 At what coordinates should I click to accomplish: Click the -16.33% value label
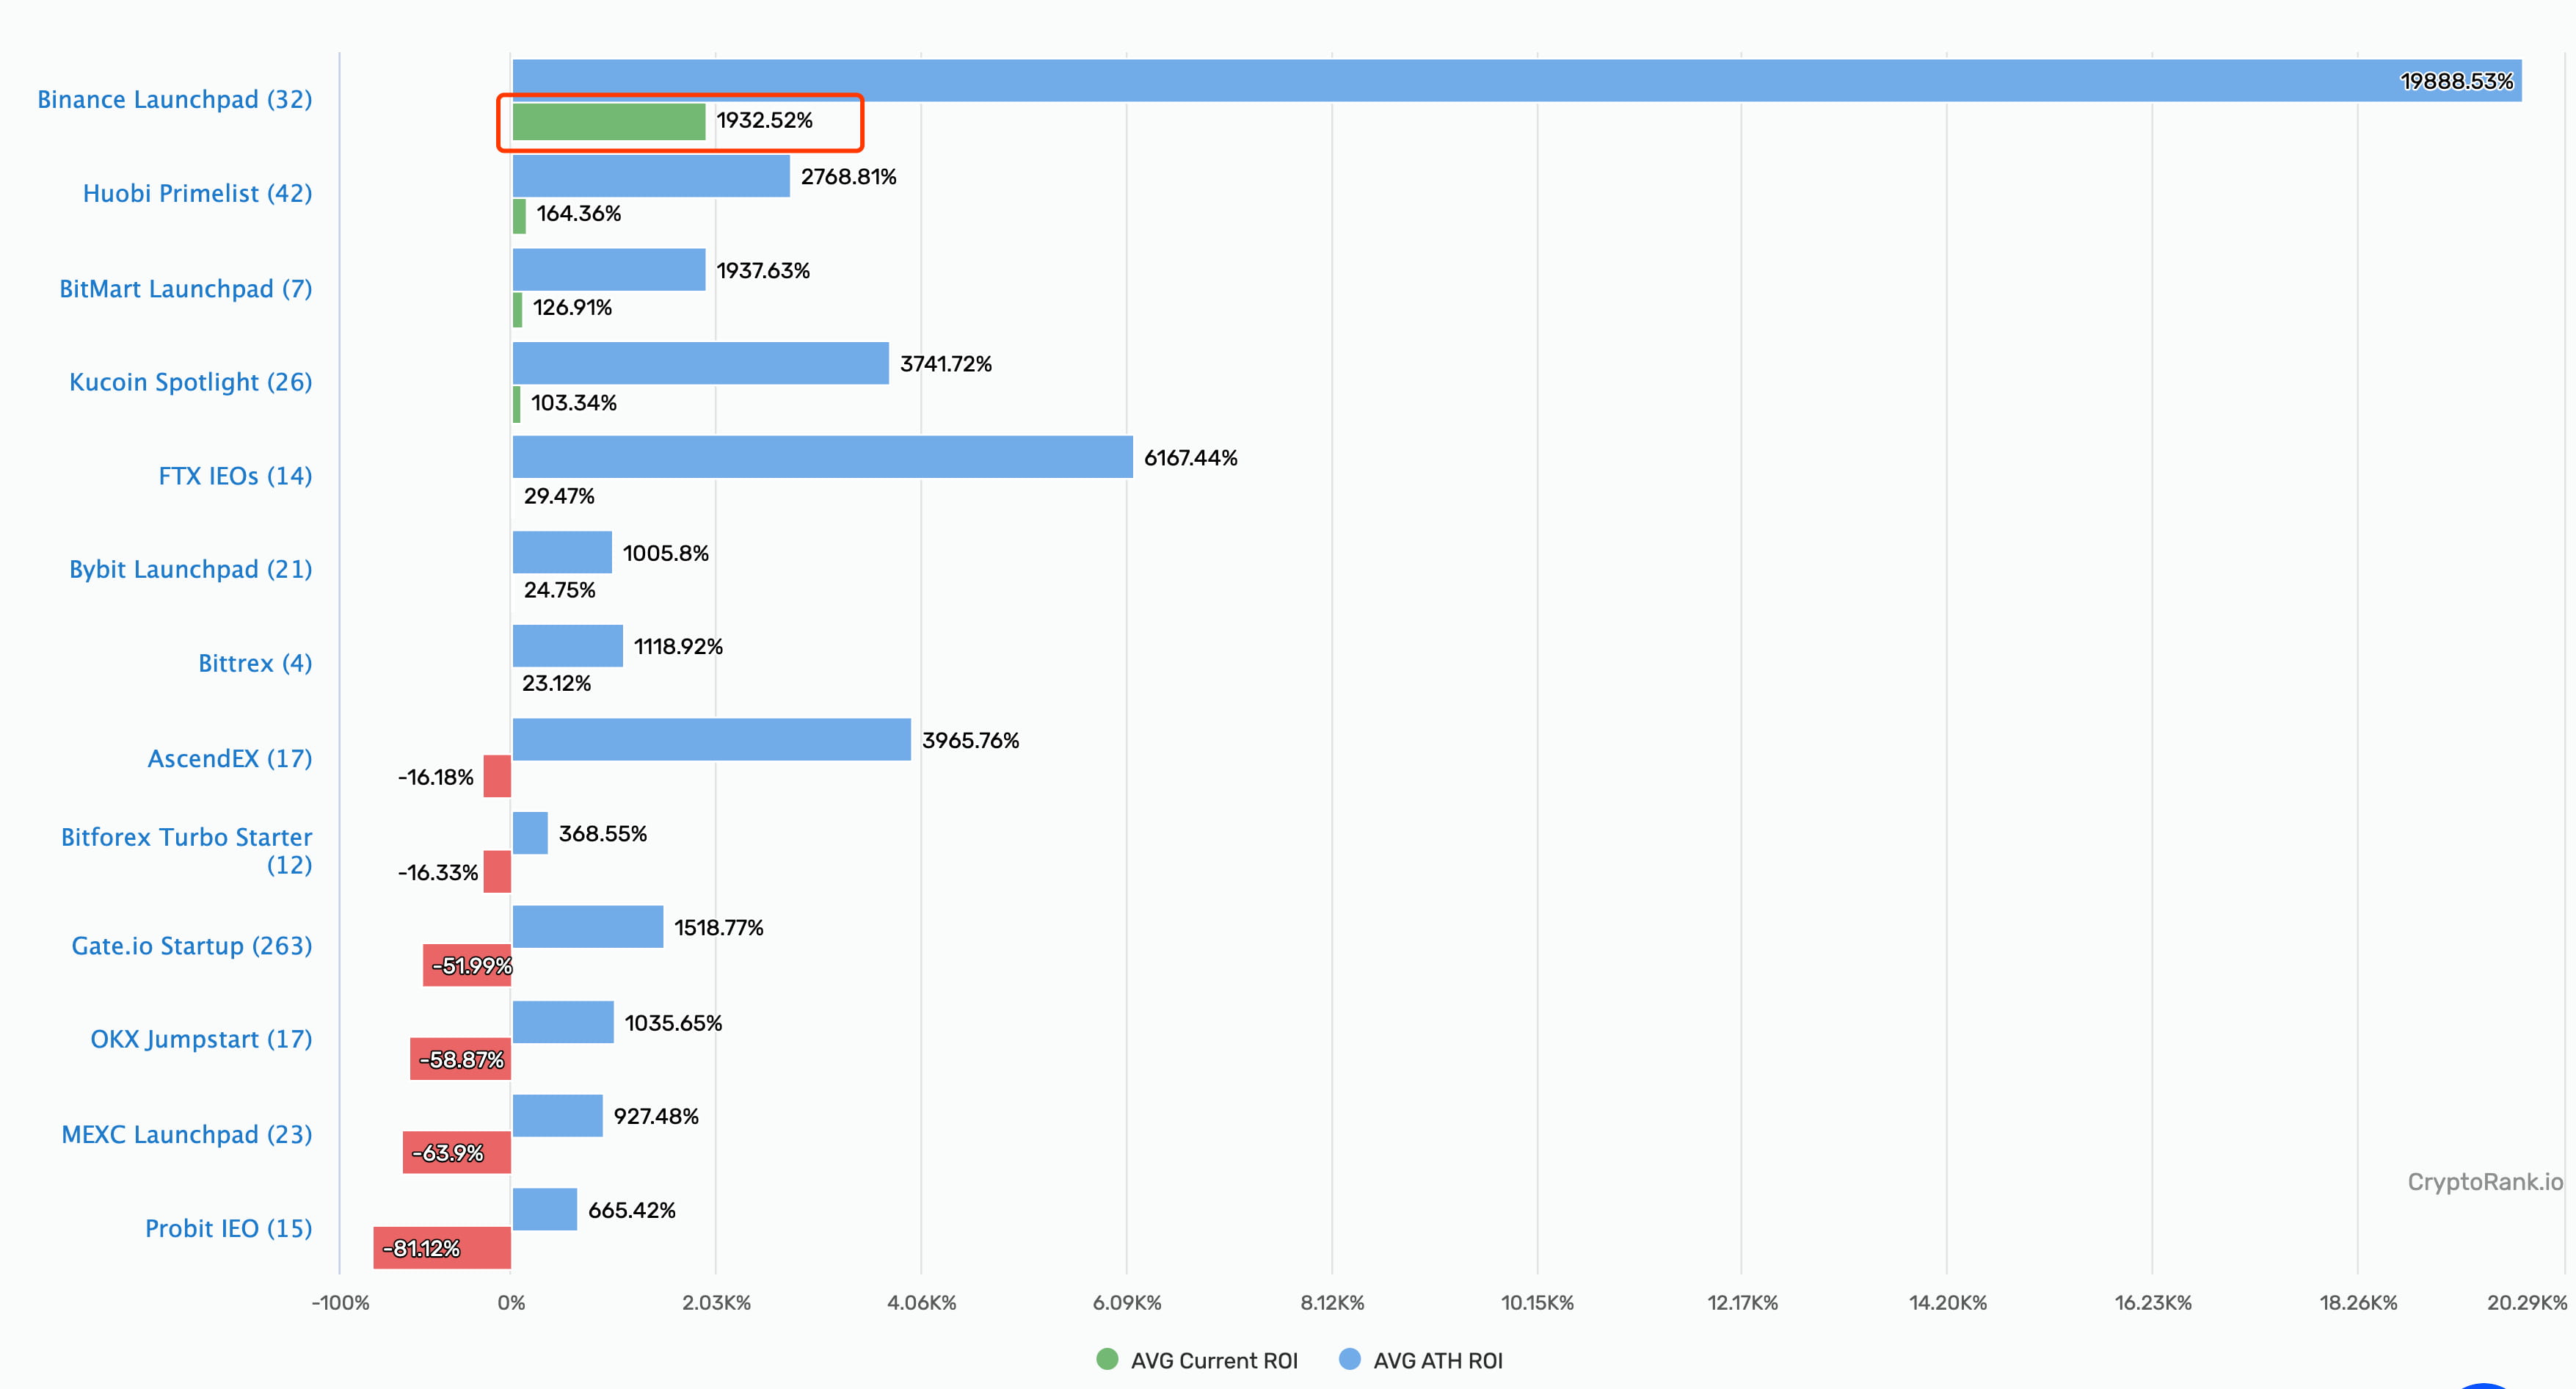pyautogui.click(x=438, y=872)
